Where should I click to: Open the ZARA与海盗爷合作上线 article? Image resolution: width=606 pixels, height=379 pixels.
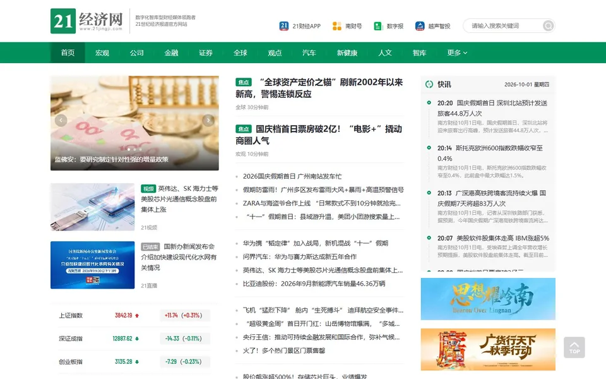(x=321, y=203)
